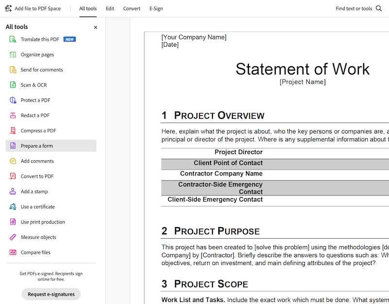This screenshot has width=389, height=304.
Task: Click the Project Director table cell
Action: 238,152
